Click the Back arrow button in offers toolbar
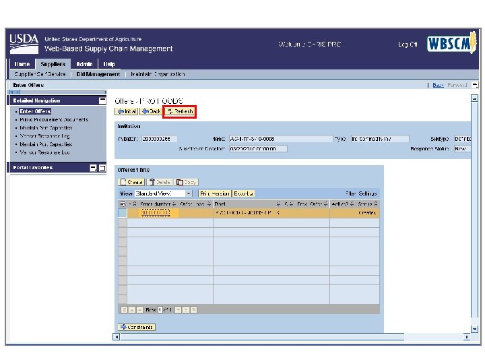 pos(151,111)
